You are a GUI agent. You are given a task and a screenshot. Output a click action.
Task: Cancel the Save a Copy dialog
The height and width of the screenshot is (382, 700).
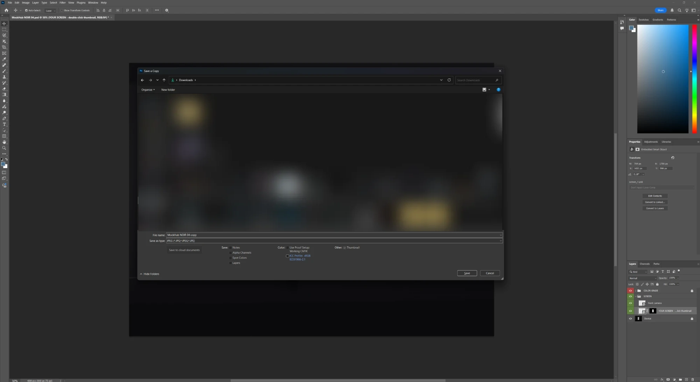[490, 273]
